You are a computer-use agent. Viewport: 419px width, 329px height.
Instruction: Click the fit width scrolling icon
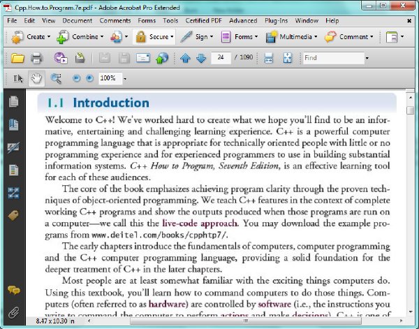(269, 58)
